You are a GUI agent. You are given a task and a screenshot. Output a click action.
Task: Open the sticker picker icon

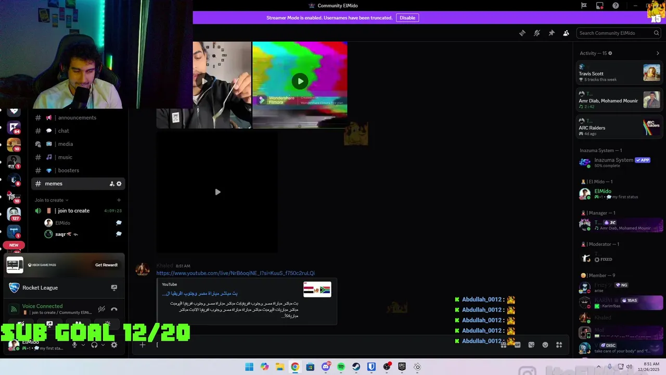pos(531,345)
